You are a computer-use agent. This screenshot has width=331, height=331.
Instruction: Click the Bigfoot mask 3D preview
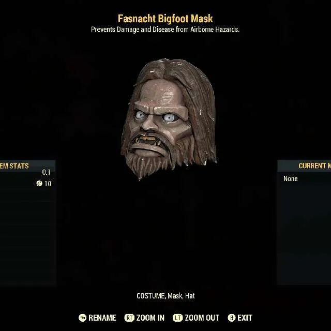[169, 119]
